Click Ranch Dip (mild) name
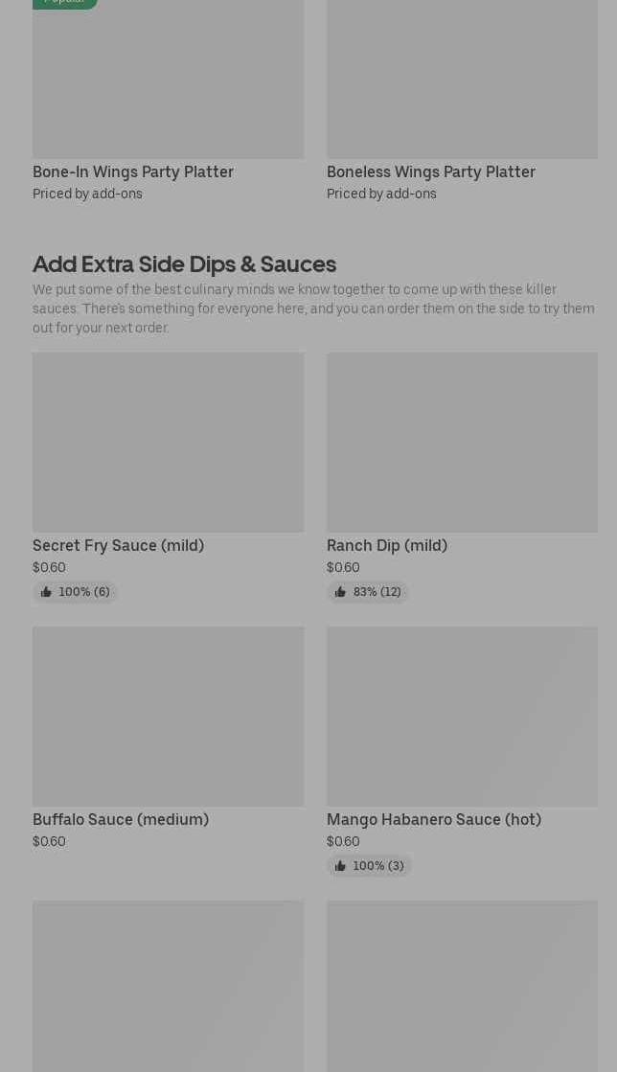Image resolution: width=617 pixels, height=1072 pixels. point(387,545)
